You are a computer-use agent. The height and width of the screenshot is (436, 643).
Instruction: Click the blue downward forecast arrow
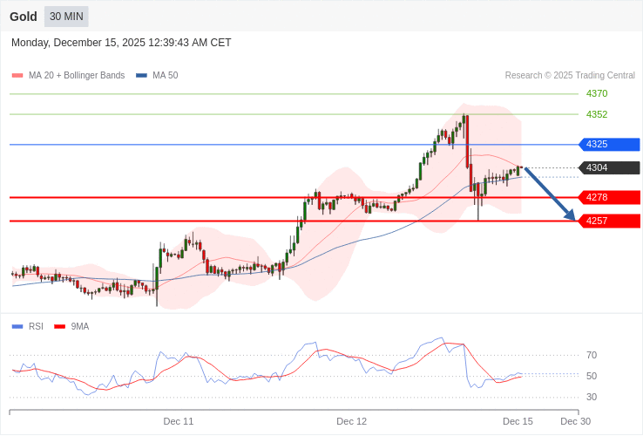[550, 194]
